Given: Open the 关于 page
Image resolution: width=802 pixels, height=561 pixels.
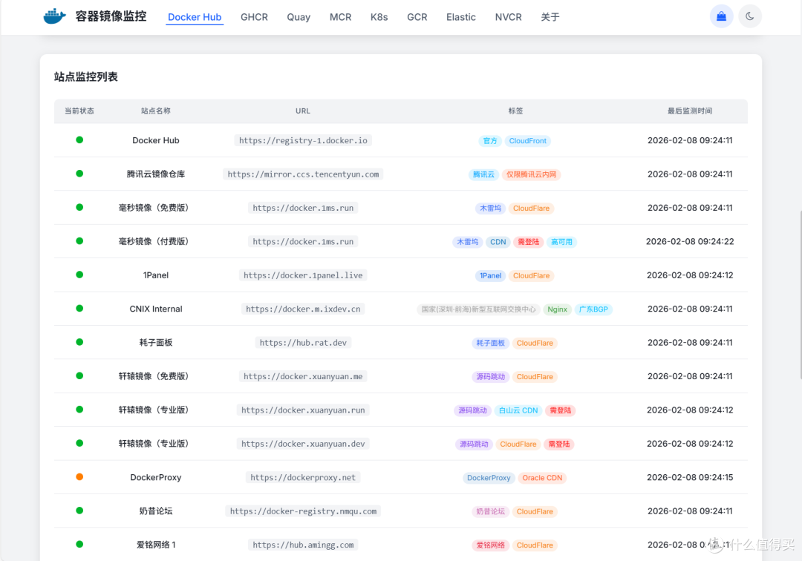Looking at the screenshot, I should click(x=550, y=17).
